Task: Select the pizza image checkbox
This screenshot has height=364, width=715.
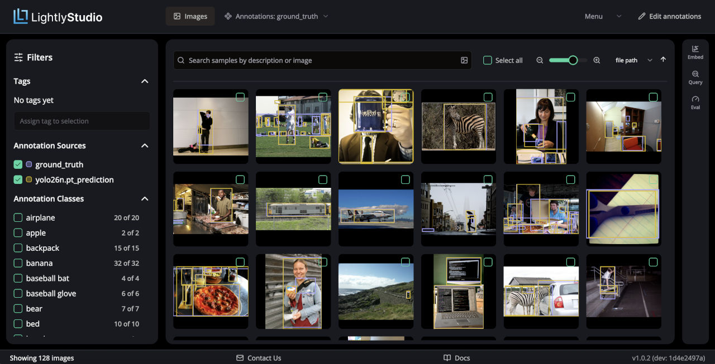Action: (x=240, y=262)
